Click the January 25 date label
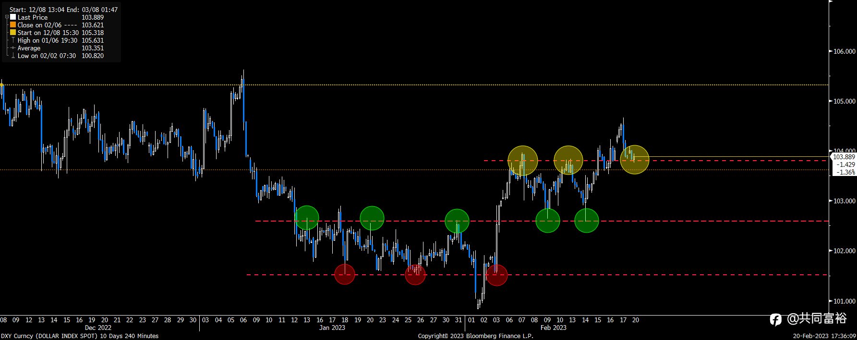This screenshot has width=857, height=340. pyautogui.click(x=408, y=320)
